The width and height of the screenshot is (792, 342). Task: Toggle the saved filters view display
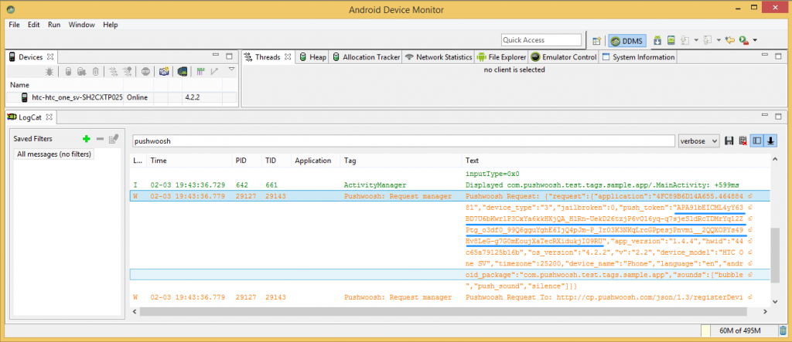tap(757, 141)
